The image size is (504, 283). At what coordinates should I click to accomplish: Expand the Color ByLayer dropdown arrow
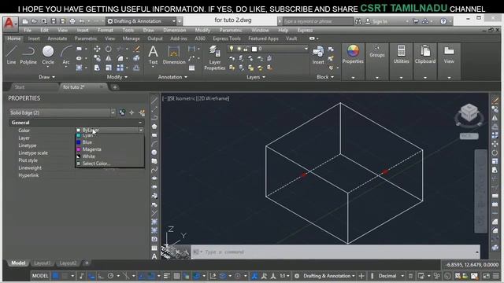coord(141,130)
